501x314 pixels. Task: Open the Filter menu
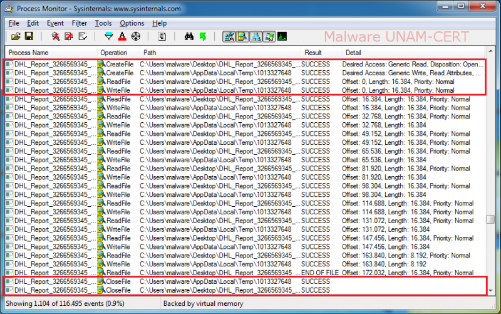point(80,23)
